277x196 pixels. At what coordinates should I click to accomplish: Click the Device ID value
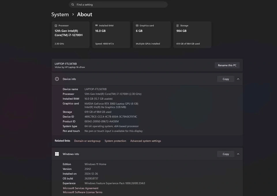111,117
